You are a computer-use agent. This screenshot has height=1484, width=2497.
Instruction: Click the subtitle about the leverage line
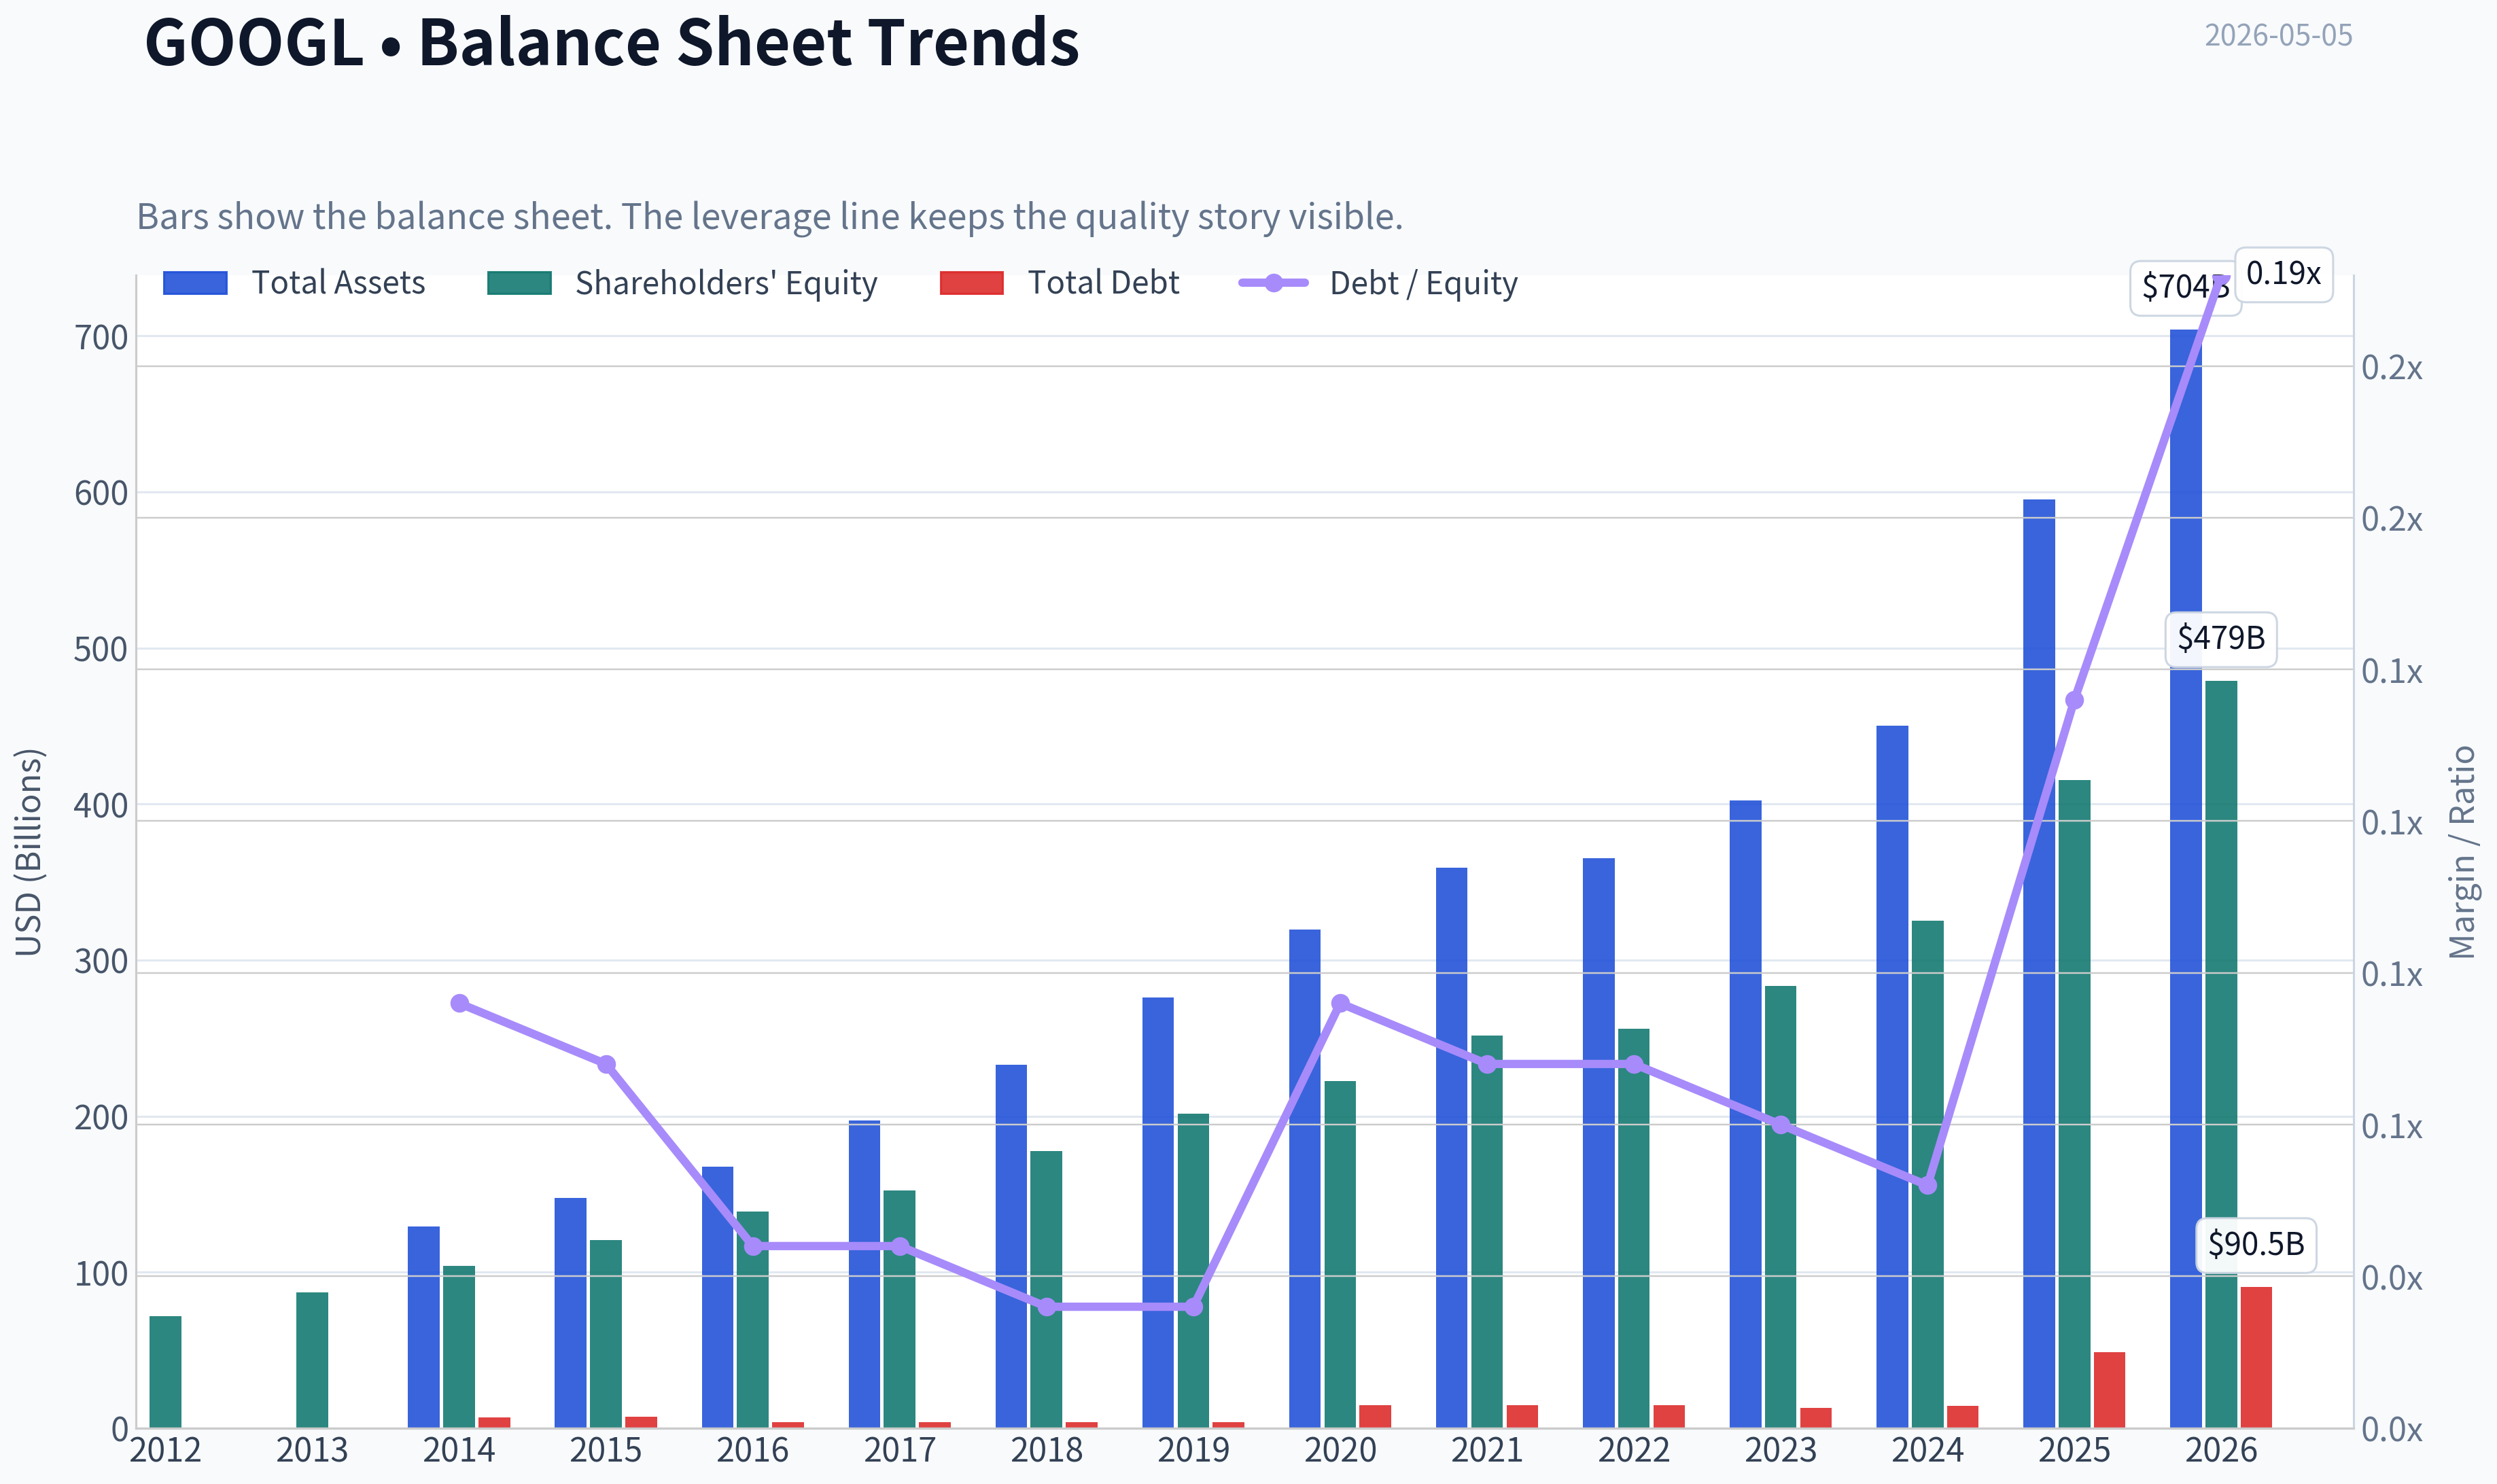click(x=770, y=216)
